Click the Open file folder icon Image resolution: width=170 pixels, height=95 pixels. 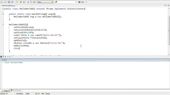5,2
